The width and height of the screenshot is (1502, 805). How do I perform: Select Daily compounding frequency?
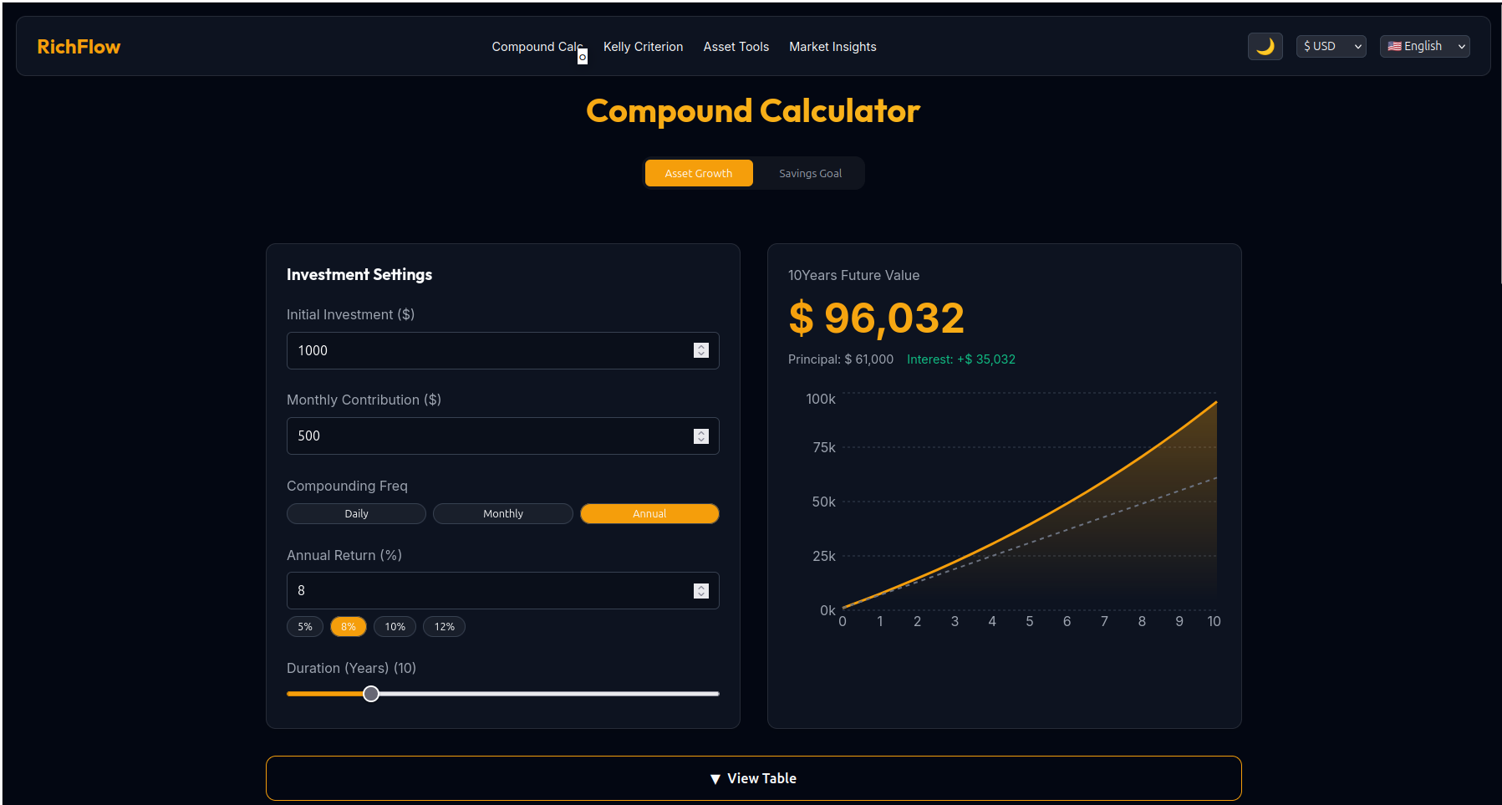356,513
